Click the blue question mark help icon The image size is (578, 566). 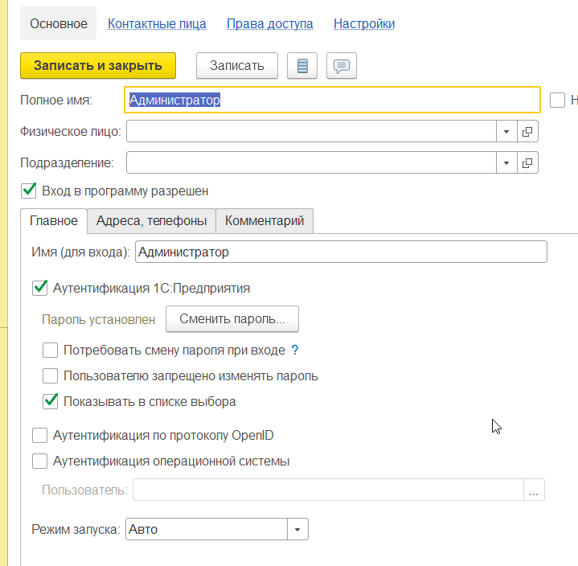tap(295, 350)
